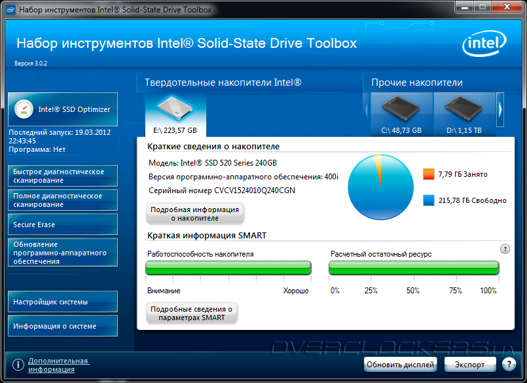
Task: Open Обновление программно-аппаратного обеспечения
Action: pyautogui.click(x=63, y=253)
